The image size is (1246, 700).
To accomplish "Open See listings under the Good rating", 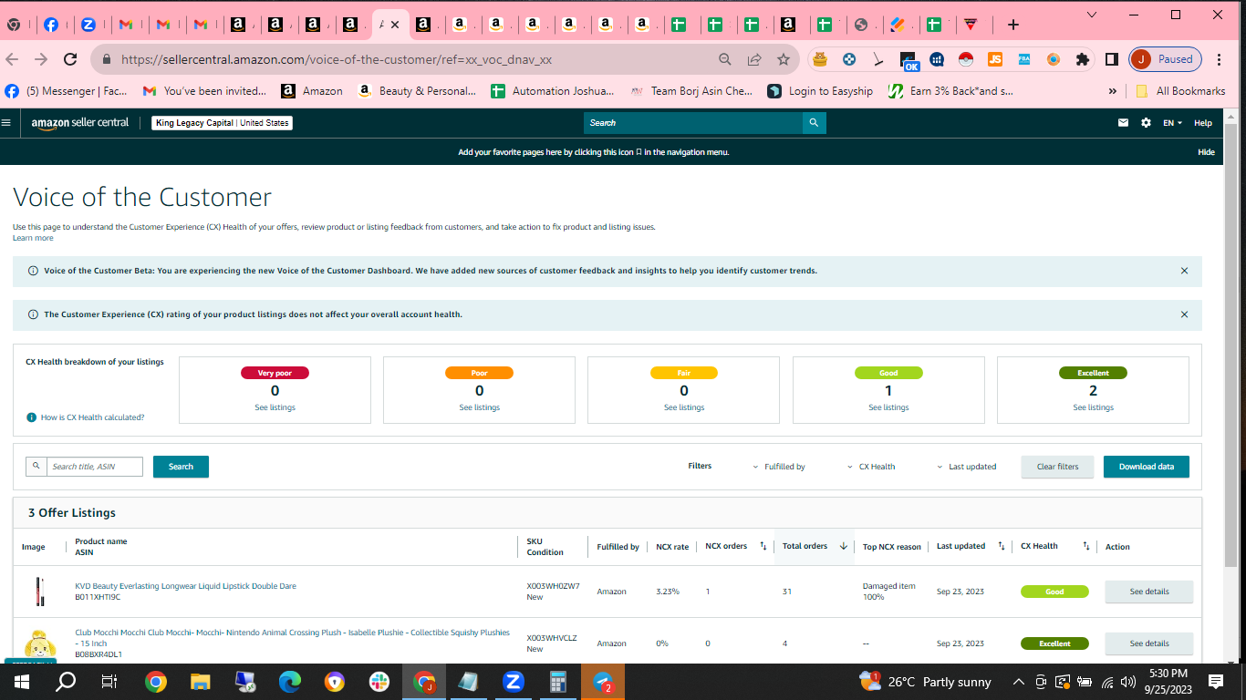I will (x=888, y=407).
